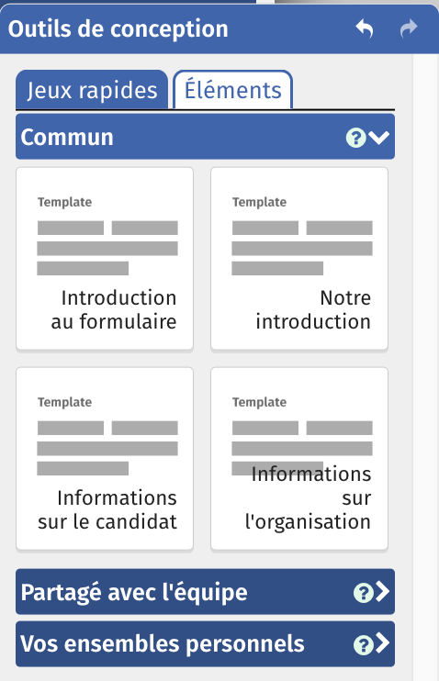Choose the Introduction au formulaire template card
The height and width of the screenshot is (681, 439).
point(105,259)
